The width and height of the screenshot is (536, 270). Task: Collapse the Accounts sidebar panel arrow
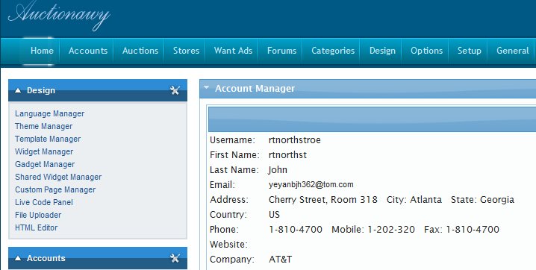(18, 258)
